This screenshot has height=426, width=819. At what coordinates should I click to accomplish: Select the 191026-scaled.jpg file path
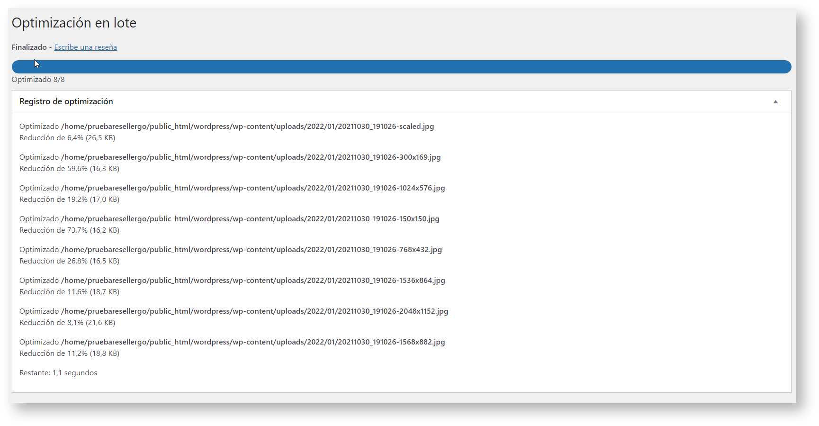(x=247, y=127)
